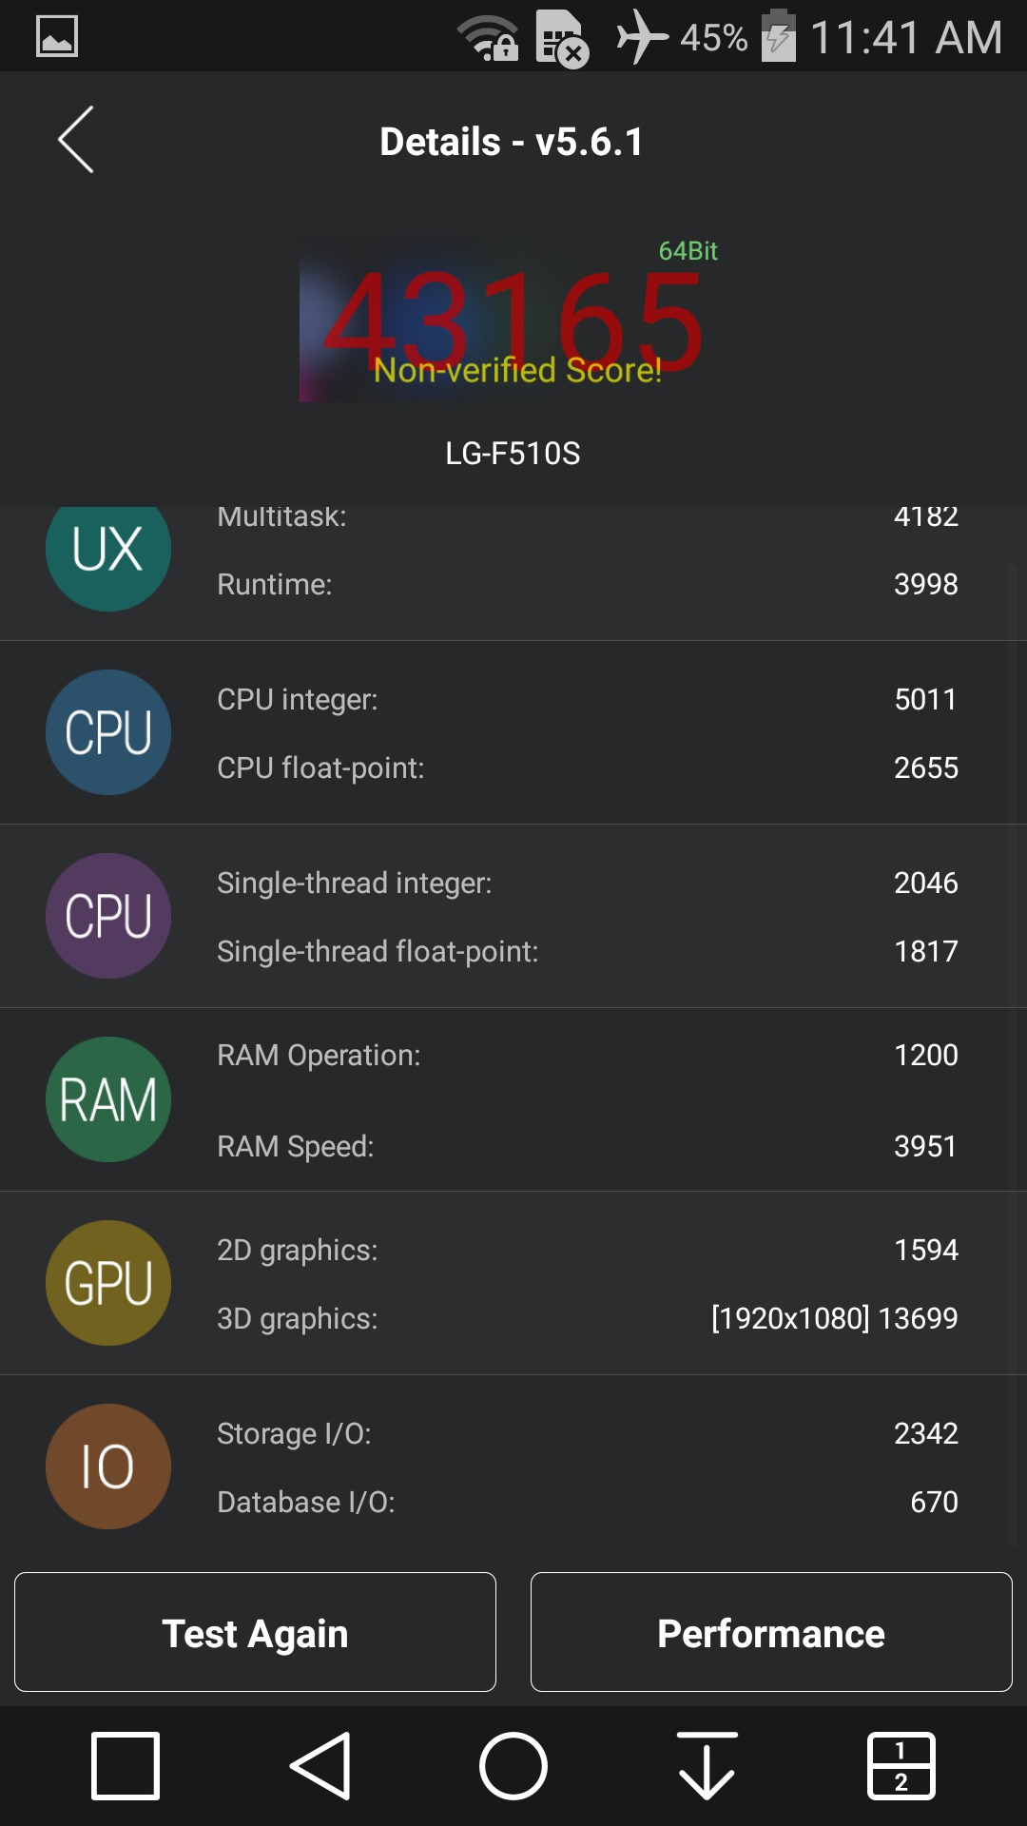The height and width of the screenshot is (1826, 1027).
Task: Tap the LG-F510S device name
Action: (x=513, y=454)
